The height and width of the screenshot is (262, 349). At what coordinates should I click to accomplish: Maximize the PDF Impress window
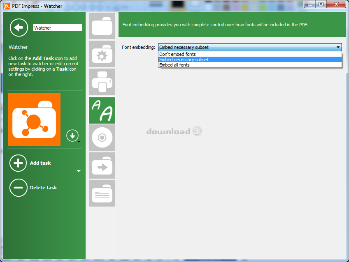[321, 4]
